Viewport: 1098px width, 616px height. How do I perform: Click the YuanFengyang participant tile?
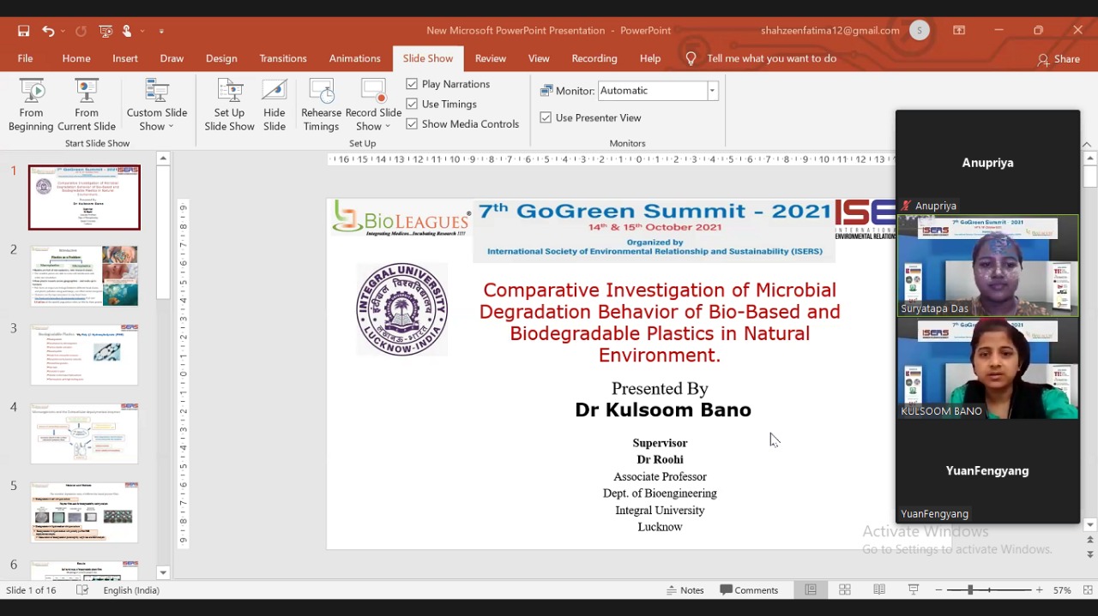pos(987,471)
